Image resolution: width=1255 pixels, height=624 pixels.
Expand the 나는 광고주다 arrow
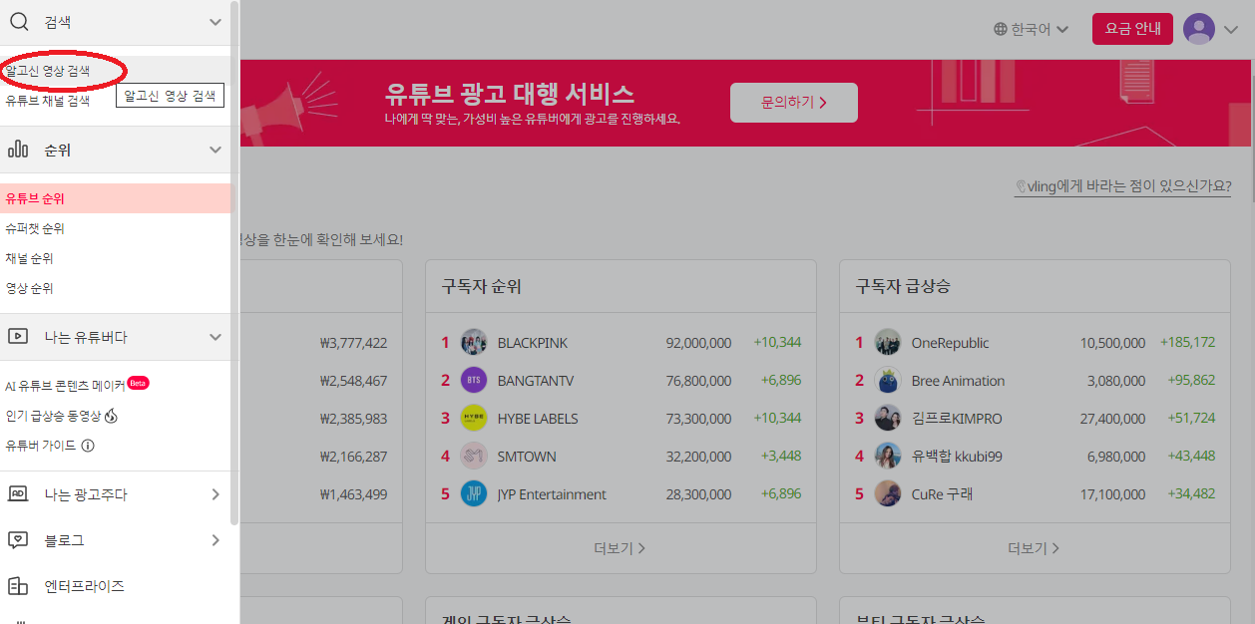point(215,494)
